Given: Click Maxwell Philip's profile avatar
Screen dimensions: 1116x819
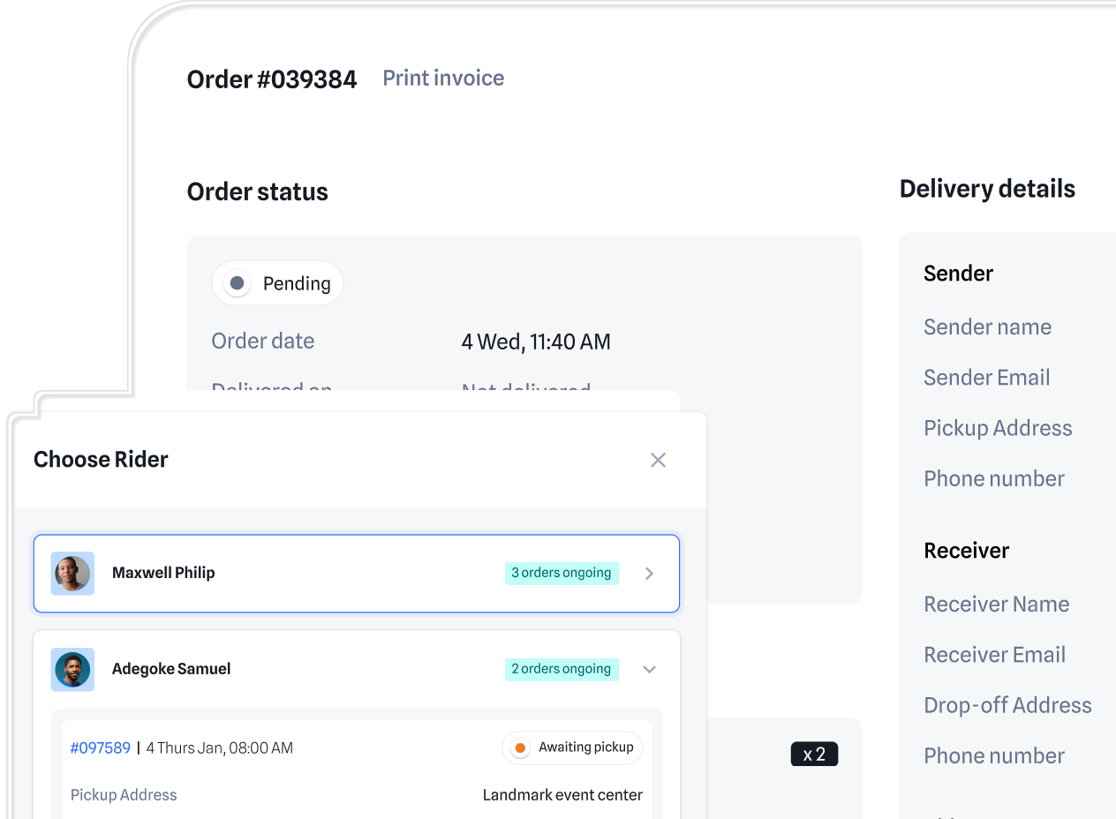Looking at the screenshot, I should 72,573.
